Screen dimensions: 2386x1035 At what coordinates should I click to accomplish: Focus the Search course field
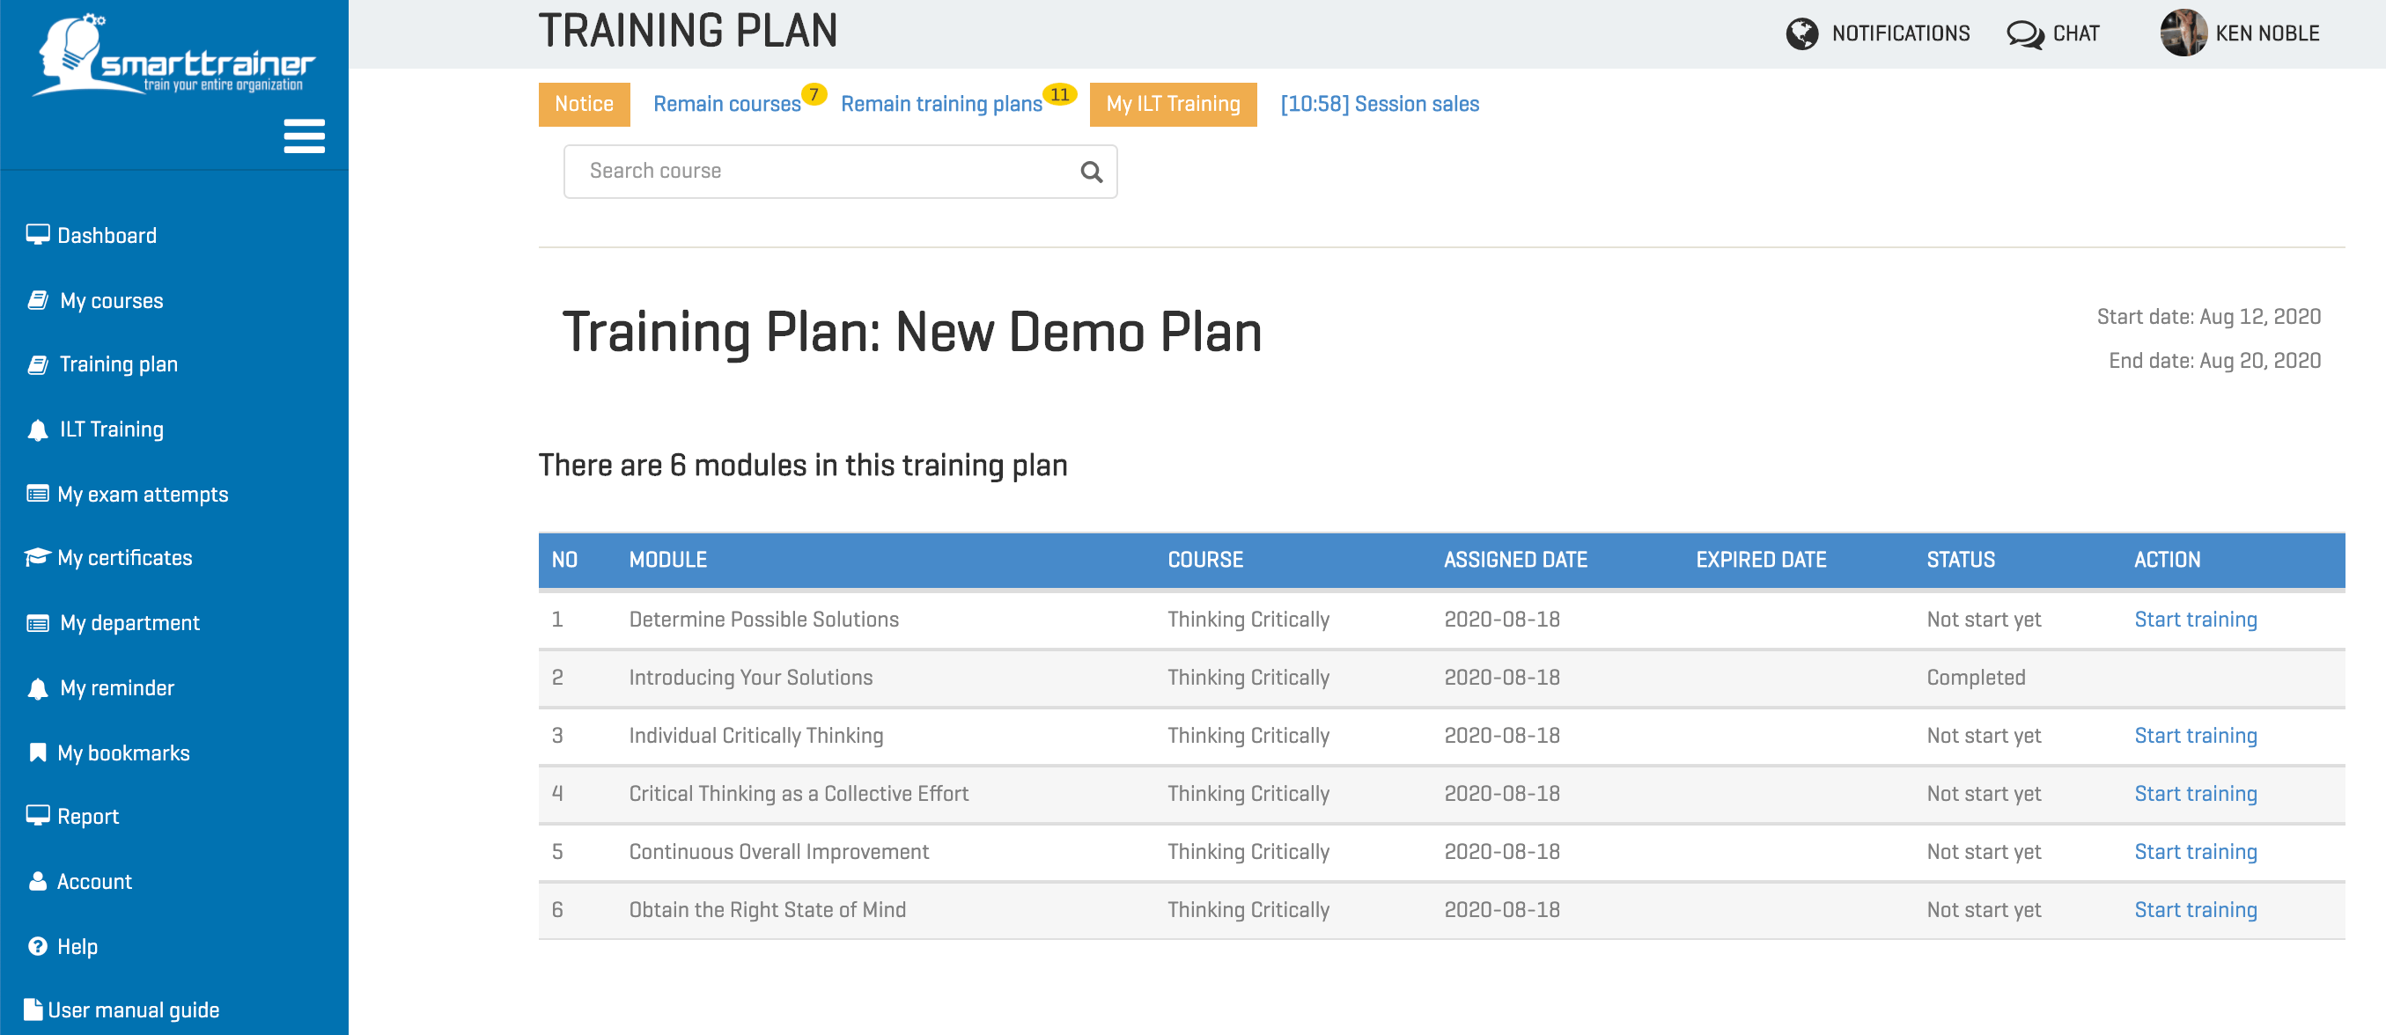point(840,172)
